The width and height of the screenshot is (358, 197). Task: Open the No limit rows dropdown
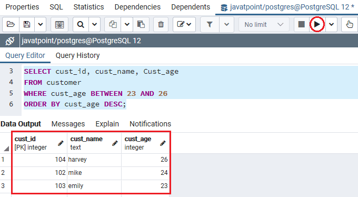click(x=264, y=24)
